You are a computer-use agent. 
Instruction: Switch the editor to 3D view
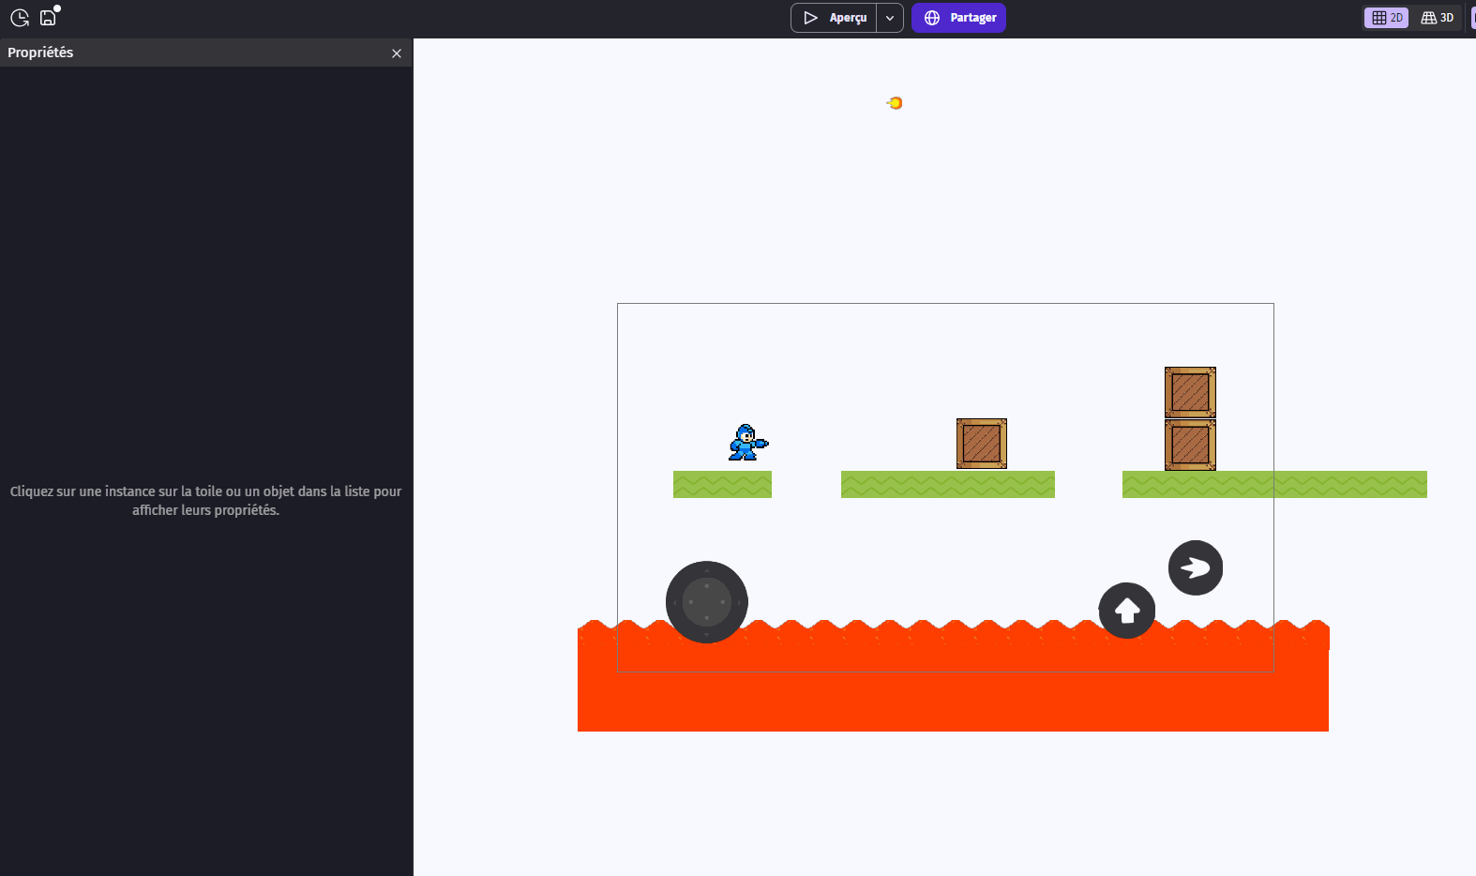pyautogui.click(x=1437, y=18)
